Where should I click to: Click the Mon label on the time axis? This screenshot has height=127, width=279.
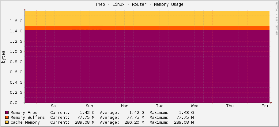pyautogui.click(x=125, y=106)
